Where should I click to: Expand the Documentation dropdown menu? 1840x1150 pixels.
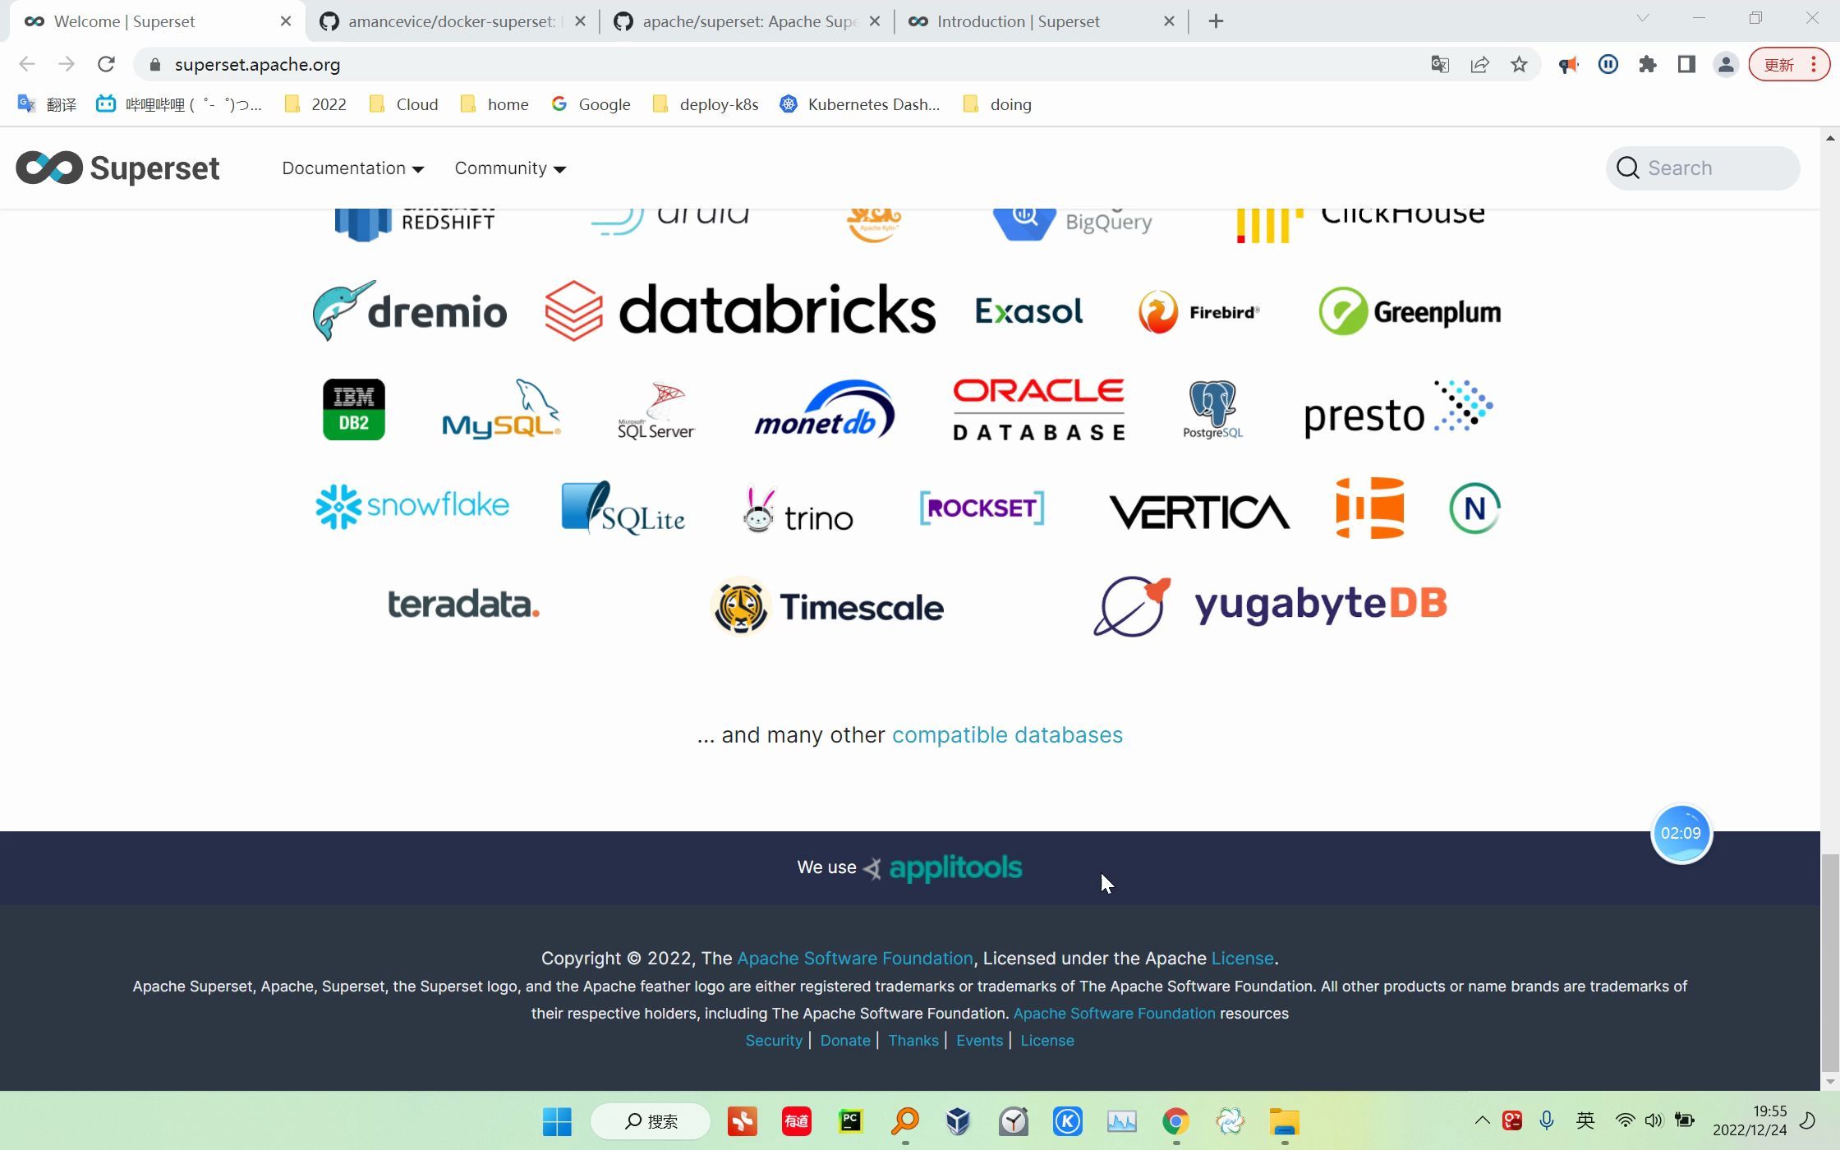(x=352, y=168)
